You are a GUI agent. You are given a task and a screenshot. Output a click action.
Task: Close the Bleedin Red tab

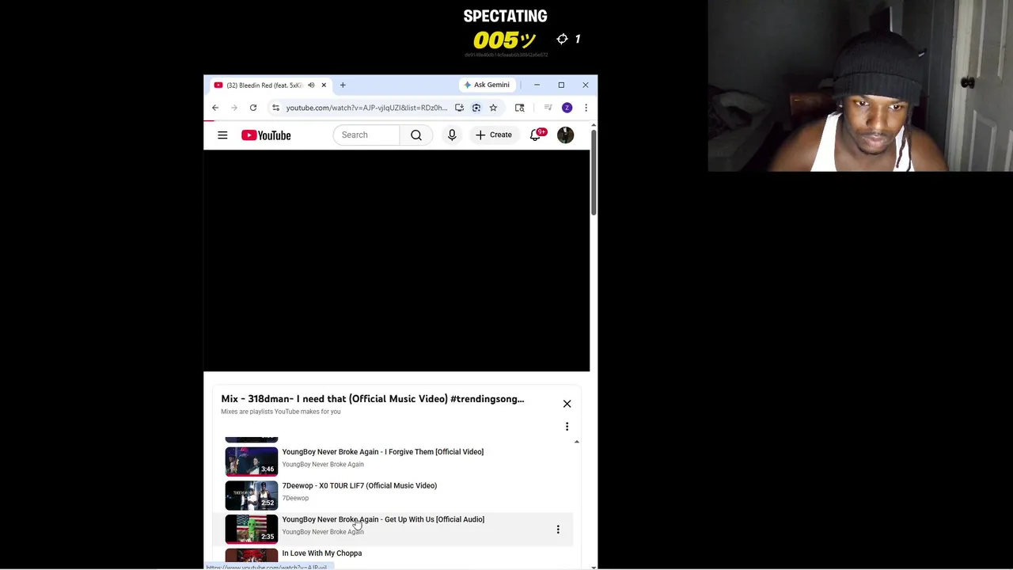click(324, 85)
